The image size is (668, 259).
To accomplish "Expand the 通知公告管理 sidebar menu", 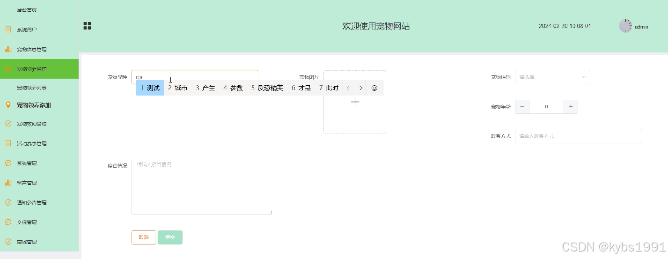I will [x=39, y=203].
